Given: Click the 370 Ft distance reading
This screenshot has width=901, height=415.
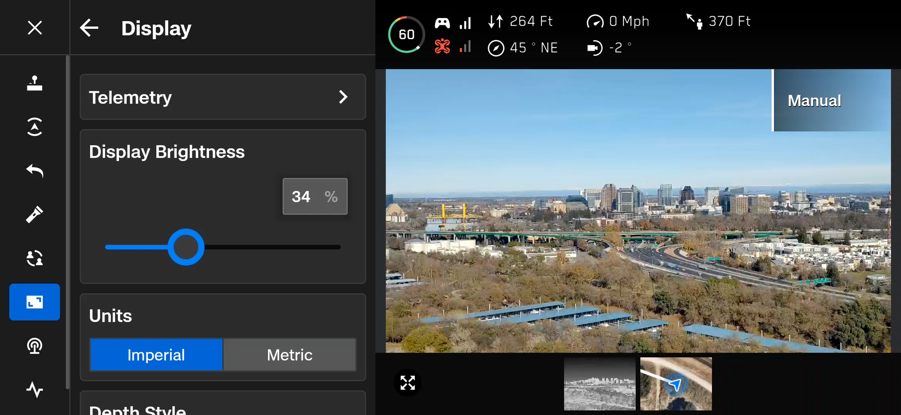Looking at the screenshot, I should pyautogui.click(x=729, y=21).
